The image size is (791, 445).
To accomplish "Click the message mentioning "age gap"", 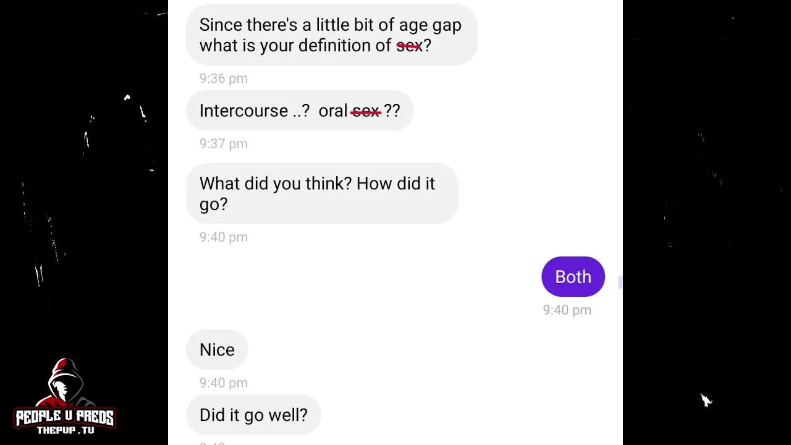I will (331, 35).
